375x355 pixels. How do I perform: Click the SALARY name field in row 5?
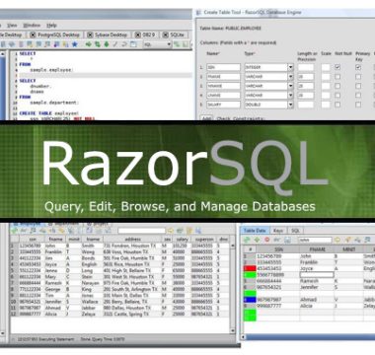click(x=223, y=105)
